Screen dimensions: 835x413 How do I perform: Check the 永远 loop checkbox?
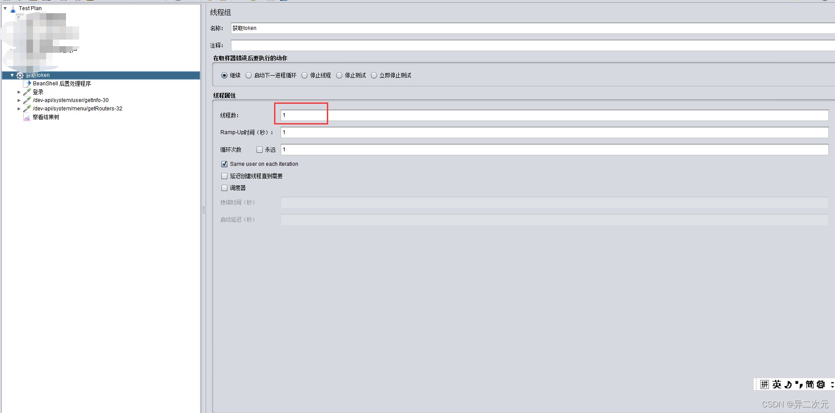260,150
